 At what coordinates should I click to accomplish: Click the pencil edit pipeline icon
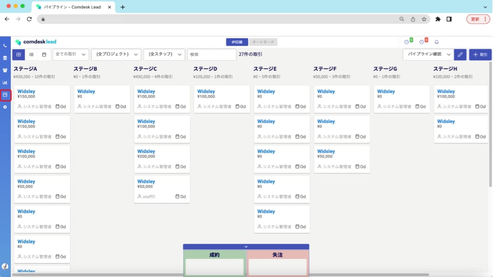460,55
